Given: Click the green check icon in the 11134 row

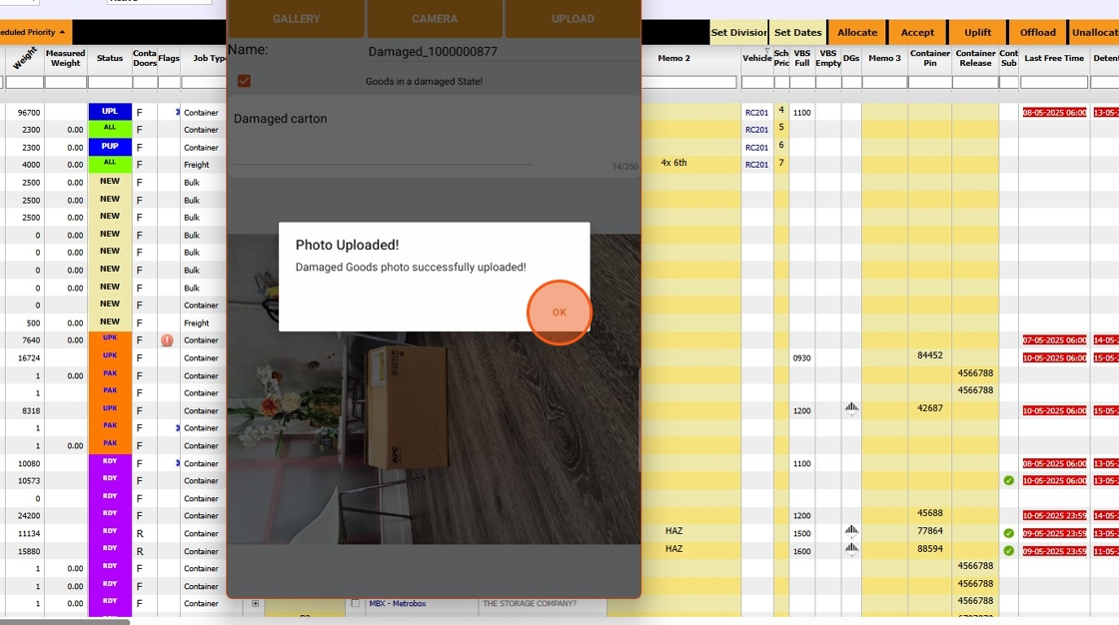Looking at the screenshot, I should (1008, 533).
